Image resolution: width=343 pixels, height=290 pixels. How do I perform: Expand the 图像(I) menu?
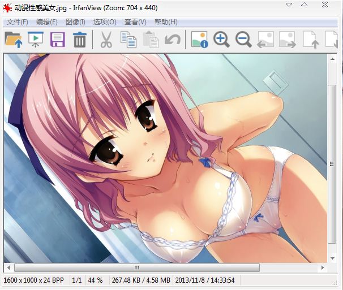click(75, 22)
